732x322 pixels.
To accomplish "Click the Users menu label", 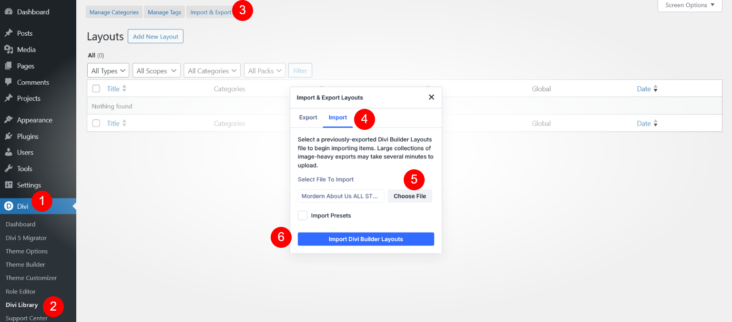I will point(25,152).
